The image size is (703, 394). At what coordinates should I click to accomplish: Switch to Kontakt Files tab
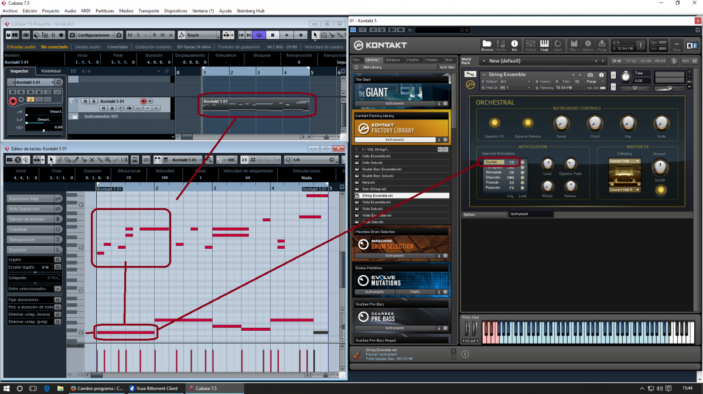[356, 60]
